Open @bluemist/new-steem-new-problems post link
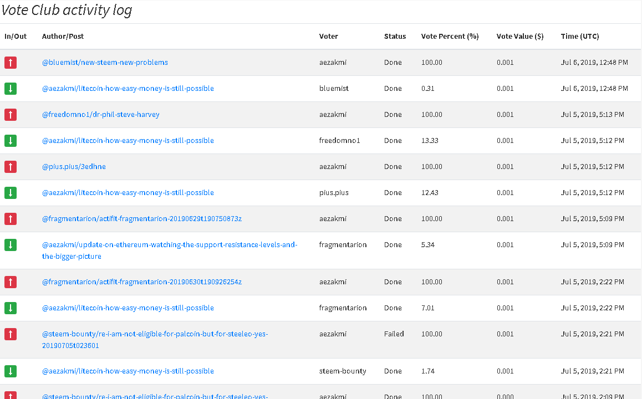 tap(105, 63)
